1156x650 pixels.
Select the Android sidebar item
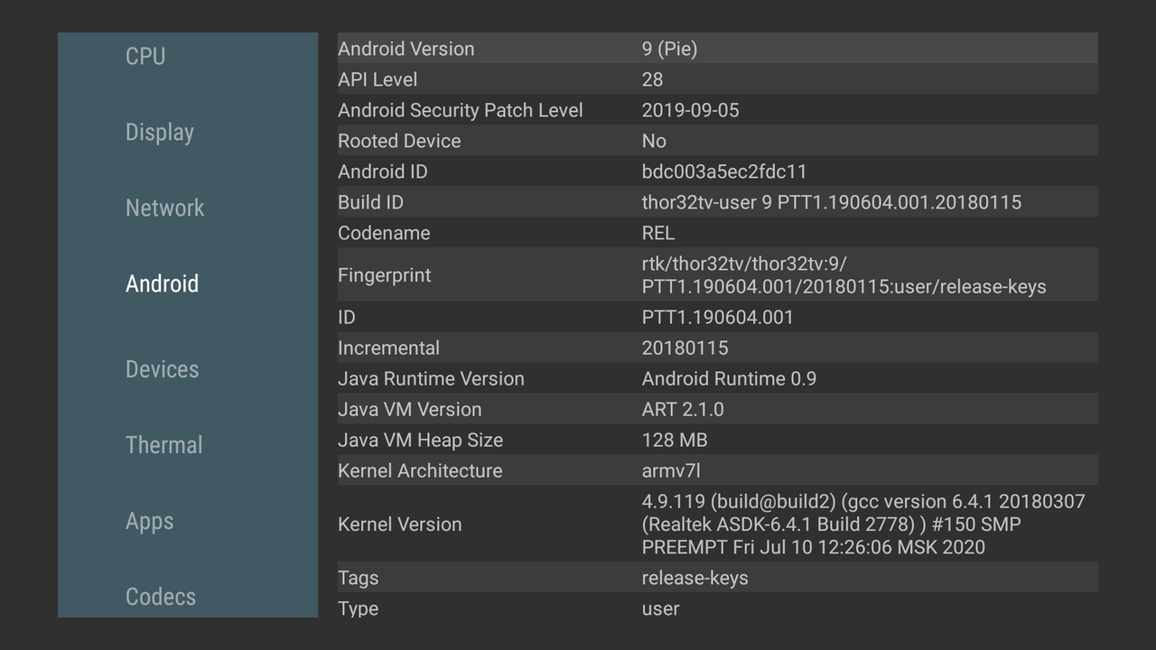(x=162, y=283)
